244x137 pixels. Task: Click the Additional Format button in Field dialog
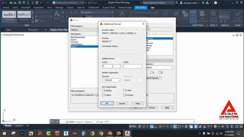[x=154, y=78]
